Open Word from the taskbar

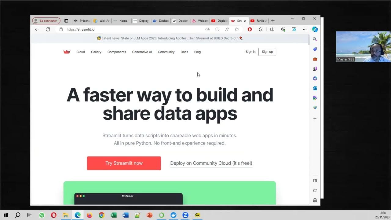(x=125, y=215)
